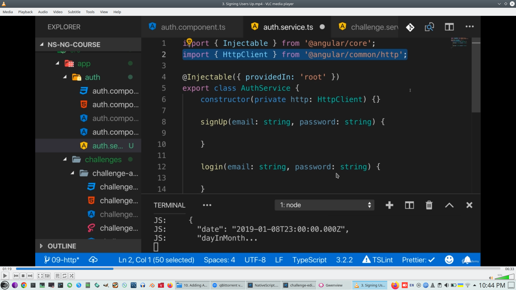The height and width of the screenshot is (290, 516).
Task: Open extended settings (equalizer icon)
Action: (47, 276)
